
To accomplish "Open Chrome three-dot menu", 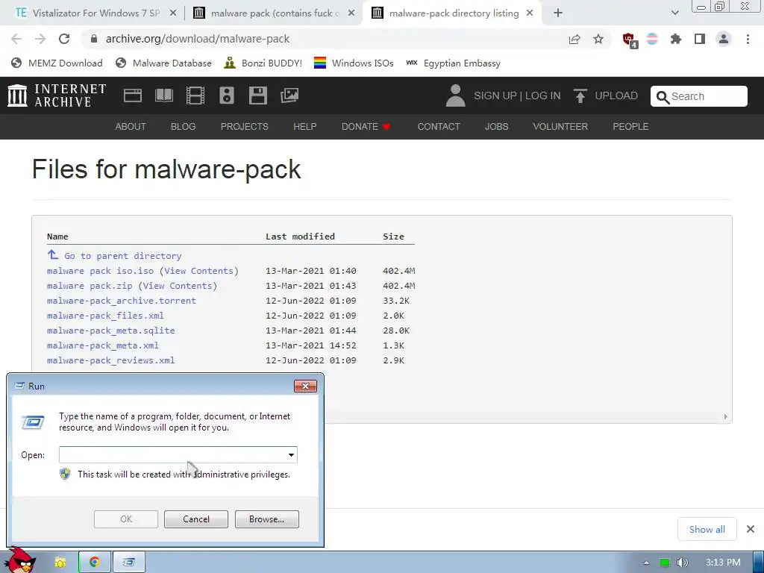I will (x=748, y=39).
